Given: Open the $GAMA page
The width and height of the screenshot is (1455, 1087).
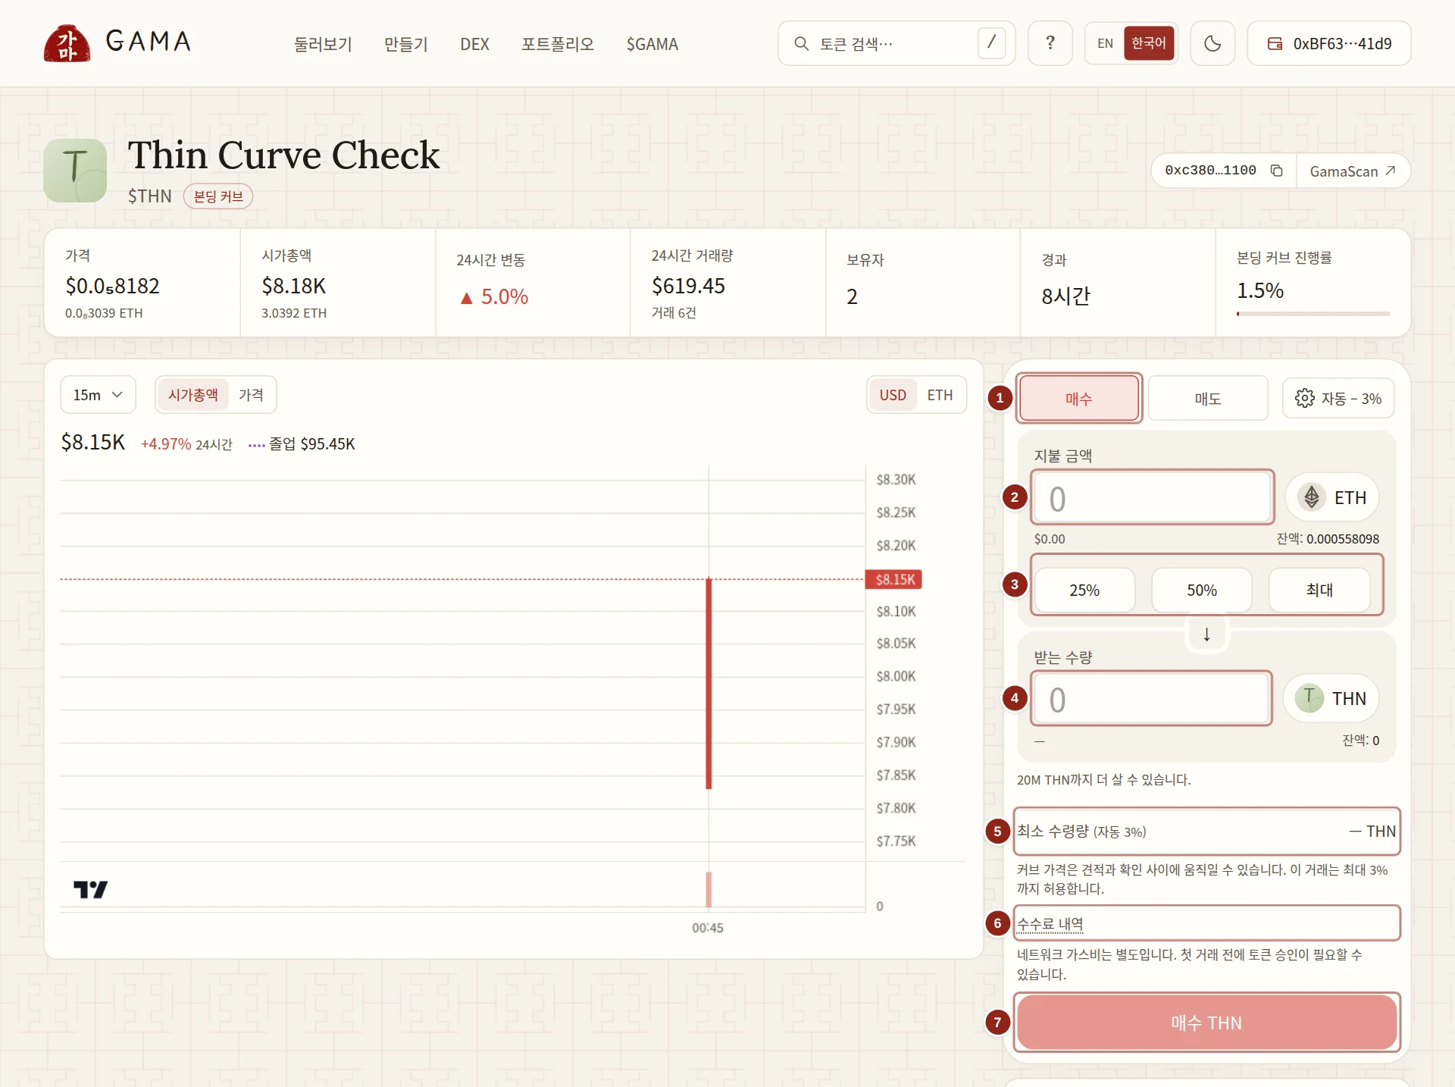Looking at the screenshot, I should (x=652, y=44).
